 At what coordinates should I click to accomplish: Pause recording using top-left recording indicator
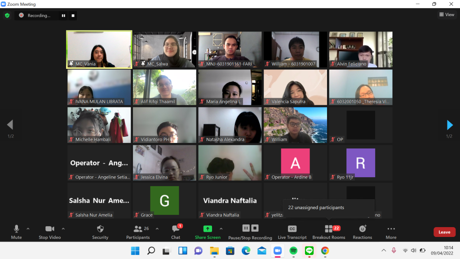(x=63, y=15)
